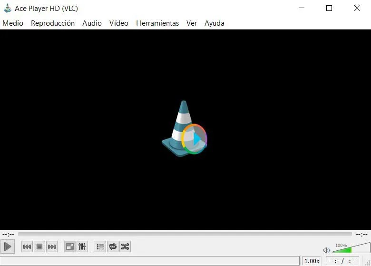Stop playback with the square button
Viewport: 371px width, 266px height.
point(39,247)
